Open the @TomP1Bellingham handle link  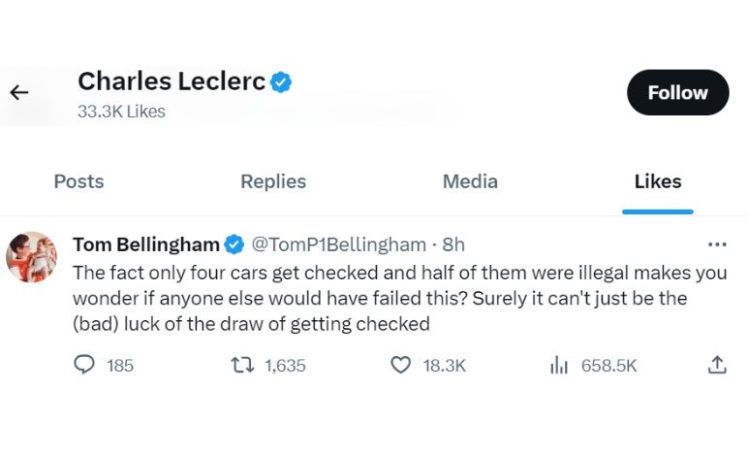pyautogui.click(x=338, y=244)
